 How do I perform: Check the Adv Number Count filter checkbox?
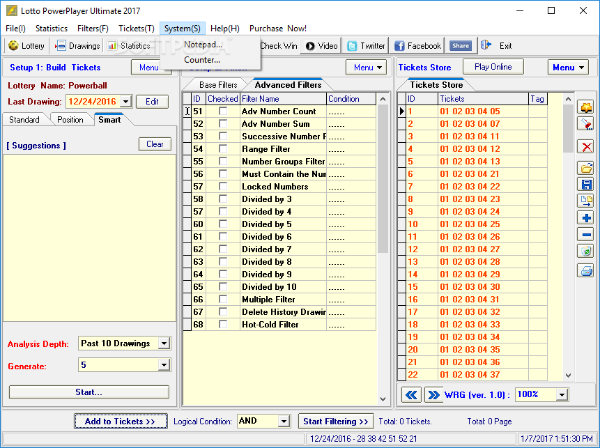[223, 111]
